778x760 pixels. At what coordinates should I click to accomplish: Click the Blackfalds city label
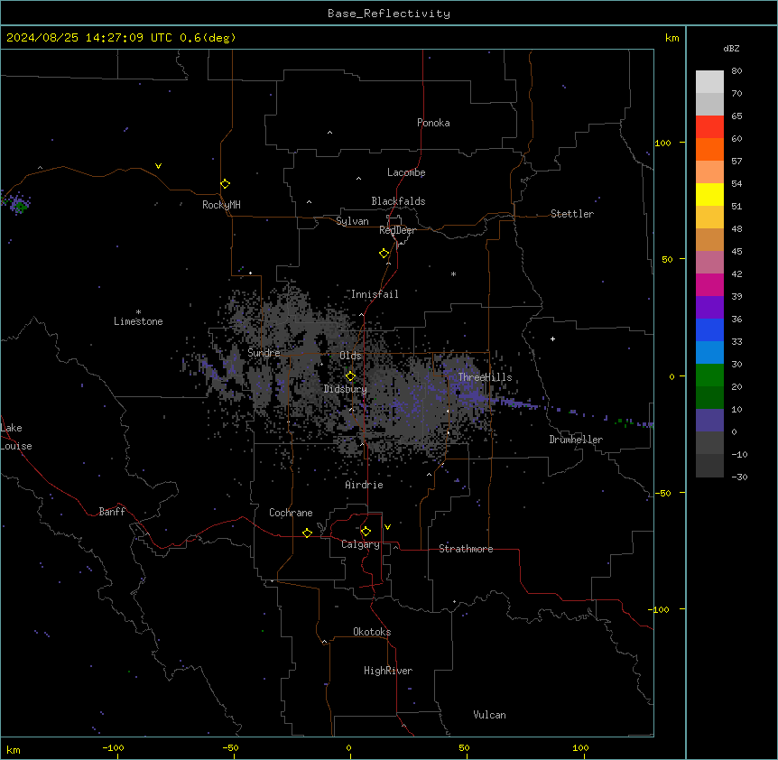pos(398,201)
